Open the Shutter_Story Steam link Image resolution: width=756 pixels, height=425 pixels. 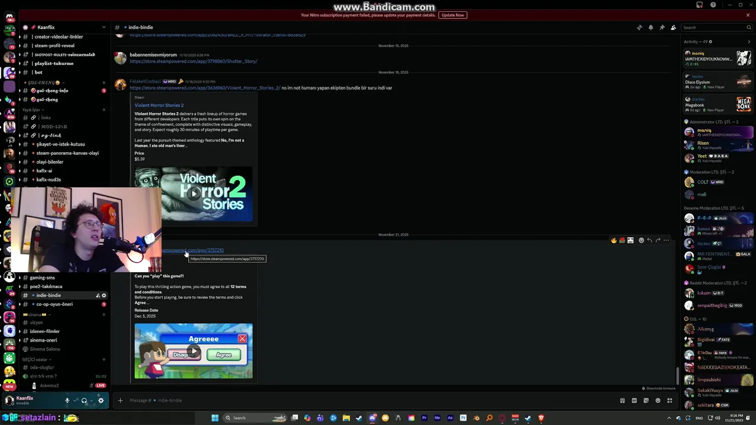[193, 61]
